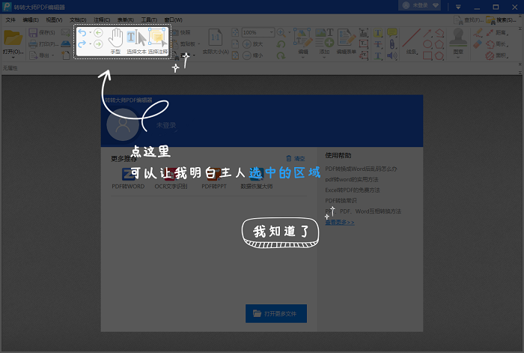Select the 线条 line drawing tool
The image size is (524, 353).
[x=412, y=40]
